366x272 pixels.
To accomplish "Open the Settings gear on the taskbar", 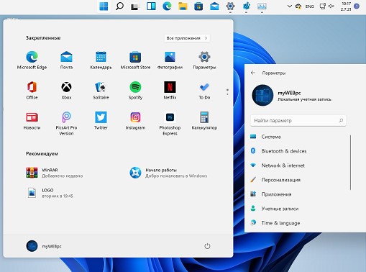I will 230,6.
